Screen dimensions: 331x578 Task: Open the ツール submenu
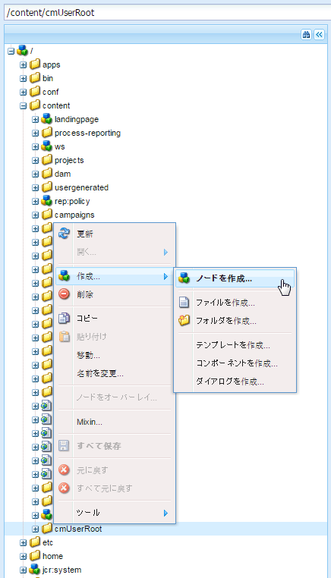click(x=115, y=513)
